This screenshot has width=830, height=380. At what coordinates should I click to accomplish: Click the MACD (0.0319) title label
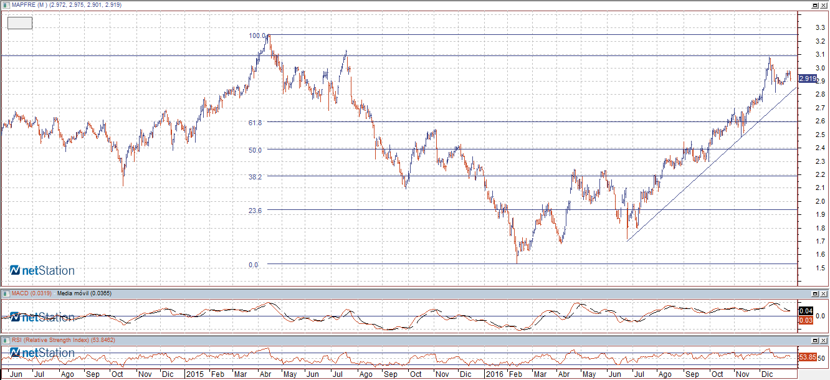pos(31,293)
